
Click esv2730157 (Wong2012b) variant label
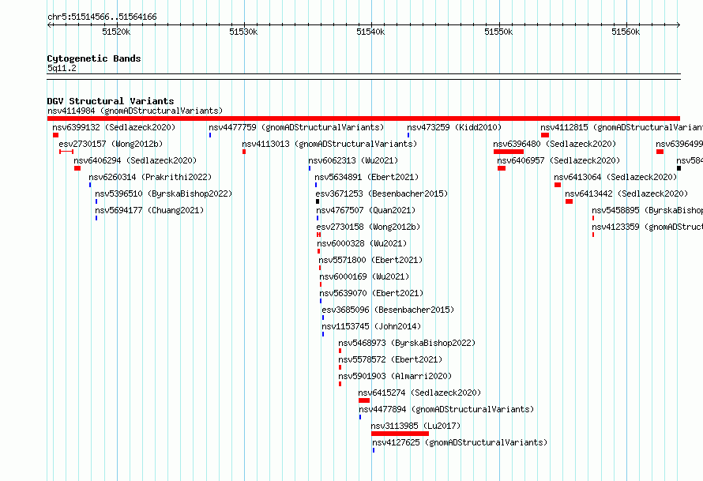[x=111, y=144]
